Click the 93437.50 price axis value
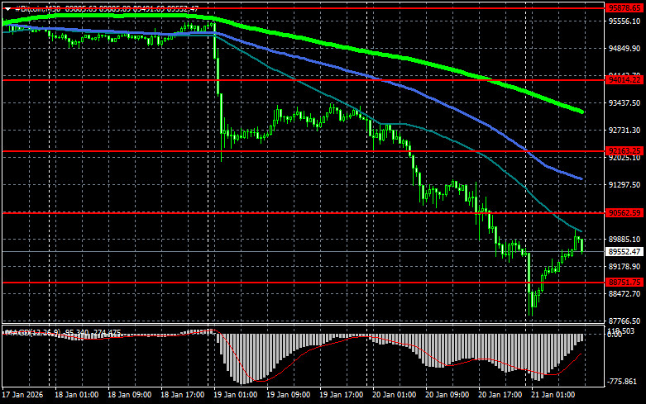 (x=624, y=103)
